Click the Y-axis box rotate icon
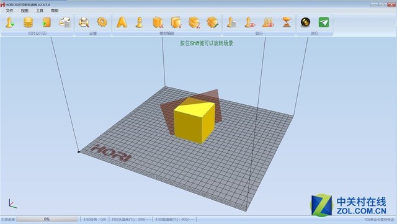The width and height of the screenshot is (397, 224). (x=176, y=22)
